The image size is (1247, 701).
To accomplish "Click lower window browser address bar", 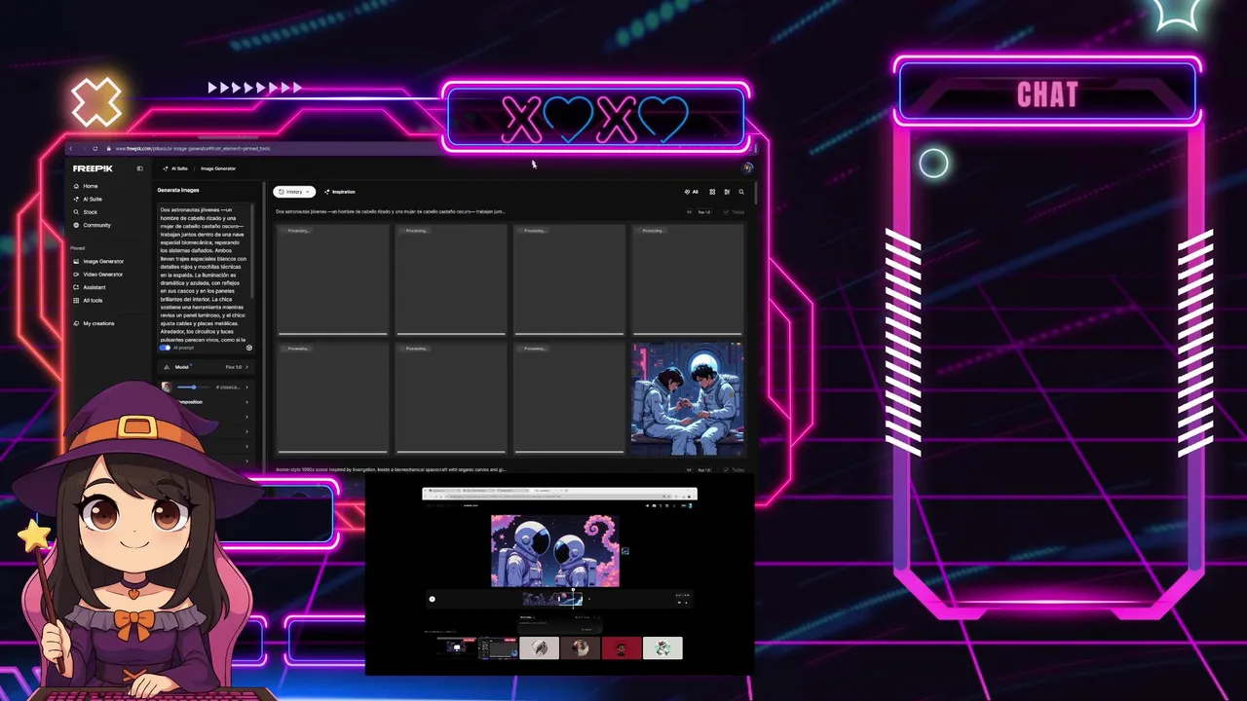I will click(x=558, y=497).
